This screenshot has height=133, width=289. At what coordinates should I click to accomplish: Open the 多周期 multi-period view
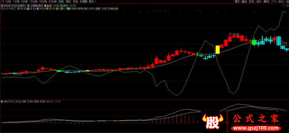(x=83, y=1)
